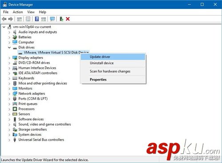Open the View menu
Viewport: 222px width, 163px height.
pos(31,12)
